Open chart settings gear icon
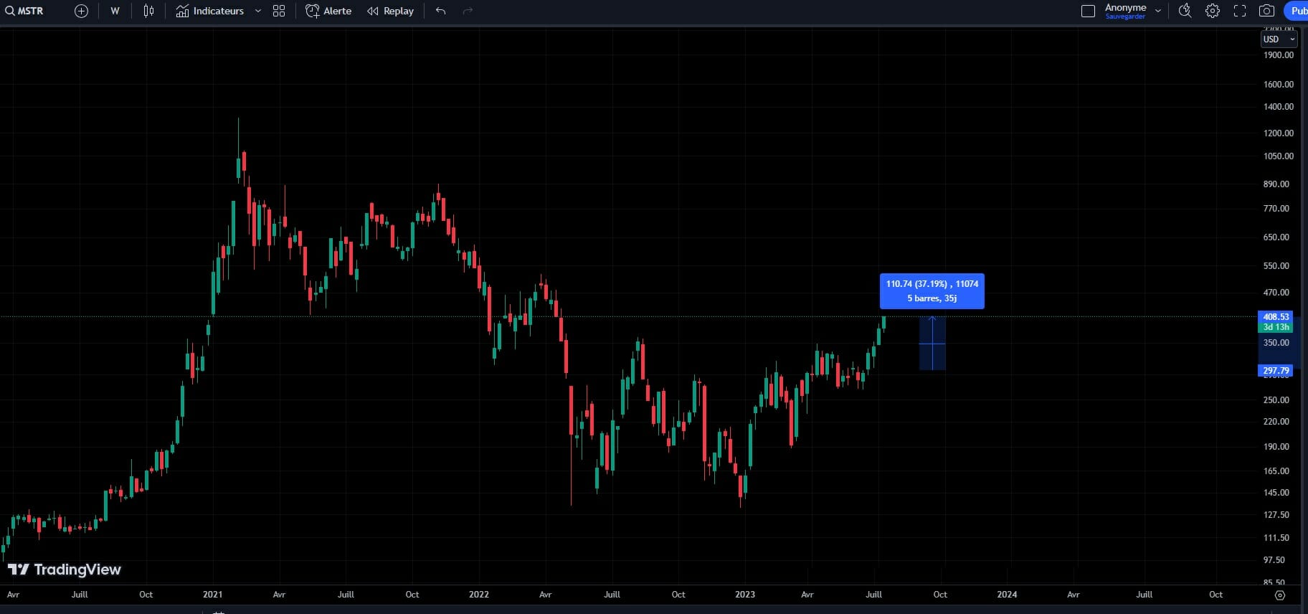Image resolution: width=1308 pixels, height=614 pixels. 1212,11
